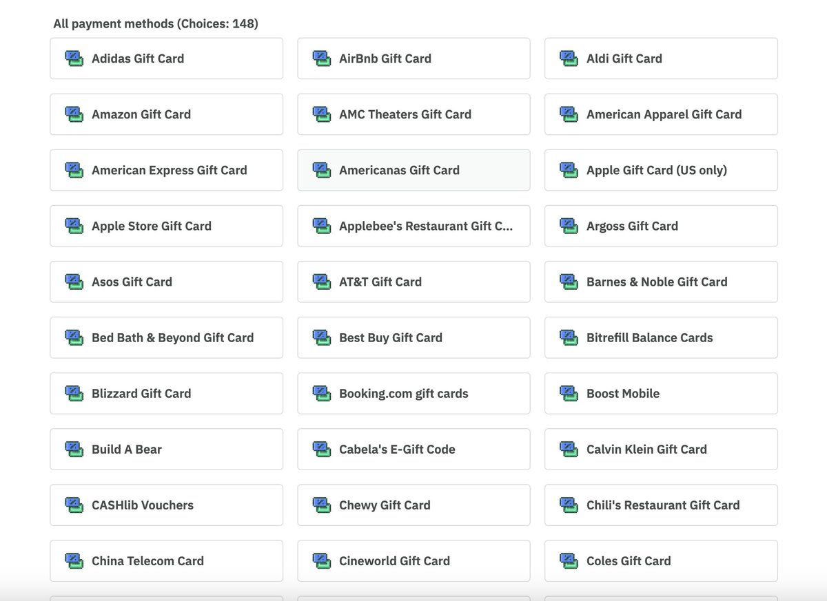Click the card icon beside Cineworld Gift Card
827x601 pixels.
coord(321,560)
